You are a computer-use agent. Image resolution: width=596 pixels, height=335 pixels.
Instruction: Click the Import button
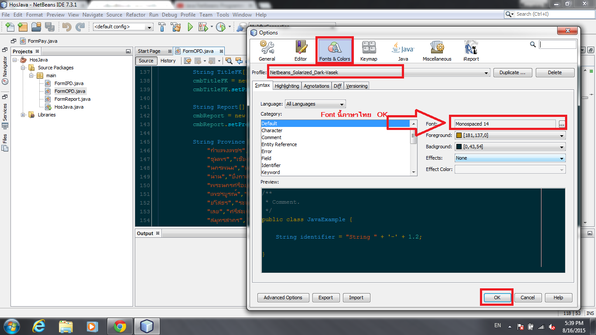click(356, 297)
